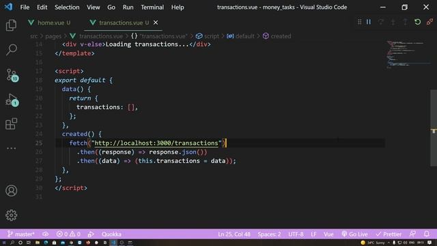437x246 pixels.
Task: Click the VS Code logo icon
Action: 8,7
